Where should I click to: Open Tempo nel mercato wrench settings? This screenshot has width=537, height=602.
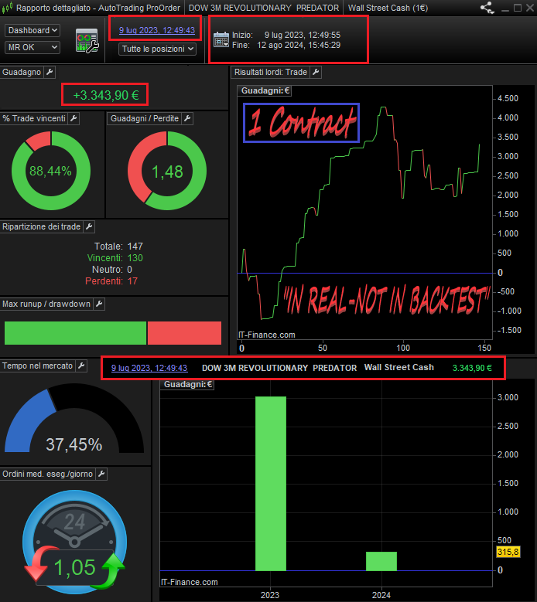pyautogui.click(x=81, y=366)
